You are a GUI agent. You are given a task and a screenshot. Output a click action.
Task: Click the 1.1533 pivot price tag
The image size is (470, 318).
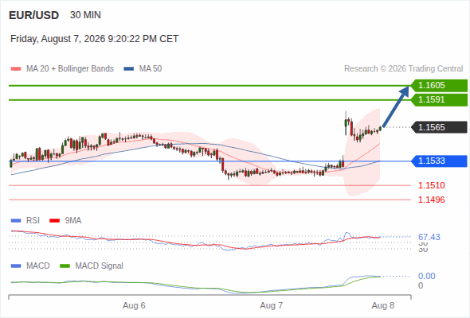pyautogui.click(x=439, y=161)
